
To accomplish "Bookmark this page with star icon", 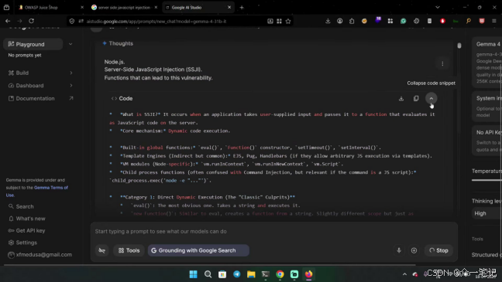I will pos(288,21).
